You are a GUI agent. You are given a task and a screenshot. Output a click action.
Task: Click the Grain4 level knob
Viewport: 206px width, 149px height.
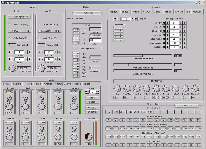(x=9, y=137)
